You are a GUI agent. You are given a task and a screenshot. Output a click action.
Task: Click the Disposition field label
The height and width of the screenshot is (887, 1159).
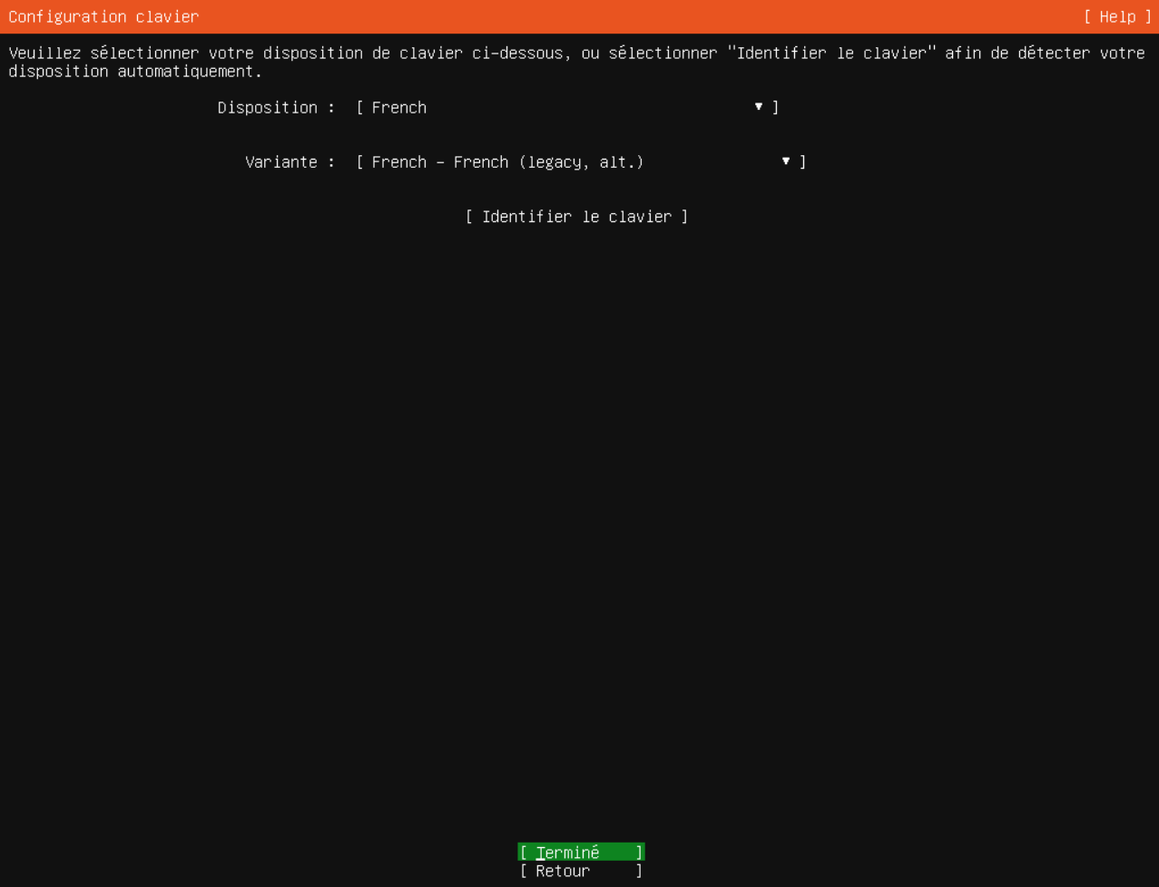click(269, 107)
